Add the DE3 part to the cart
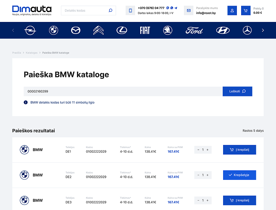 click(239, 200)
